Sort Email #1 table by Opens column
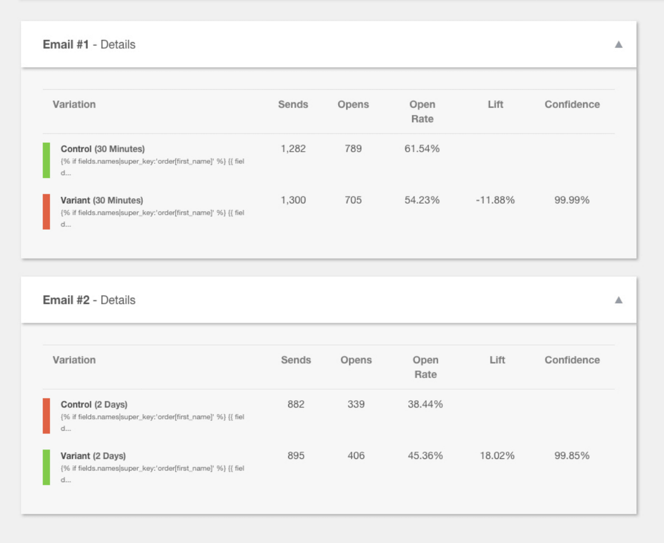The width and height of the screenshot is (664, 543). 353,104
